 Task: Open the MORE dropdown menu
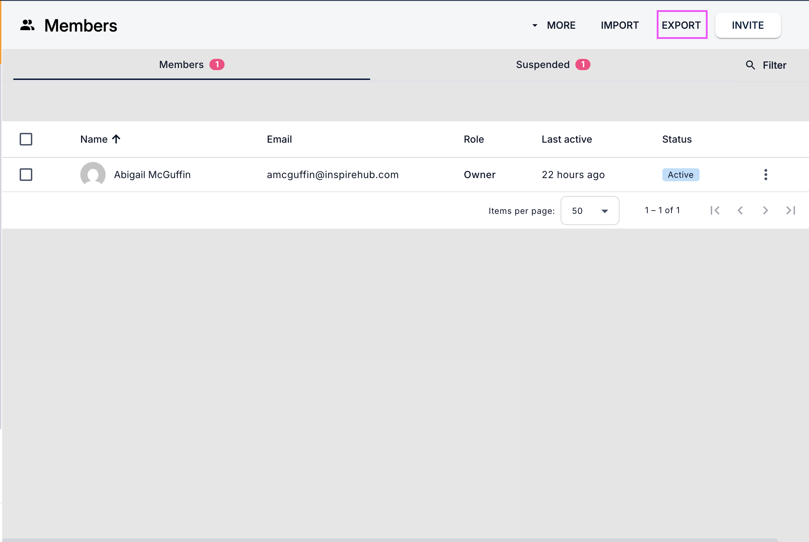pos(554,25)
